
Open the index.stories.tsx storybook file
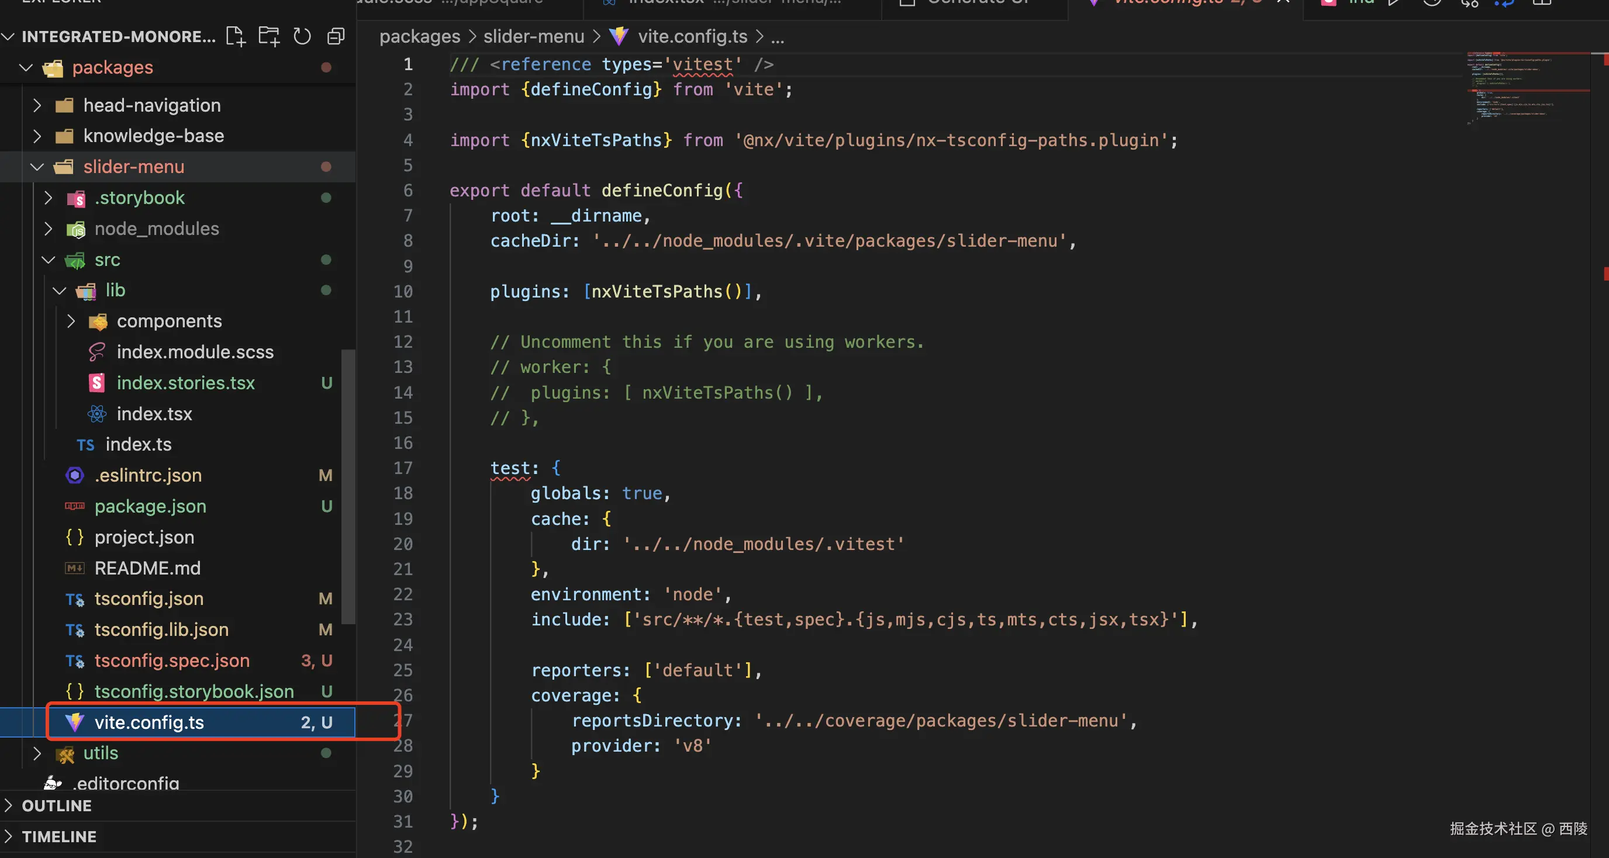185,383
